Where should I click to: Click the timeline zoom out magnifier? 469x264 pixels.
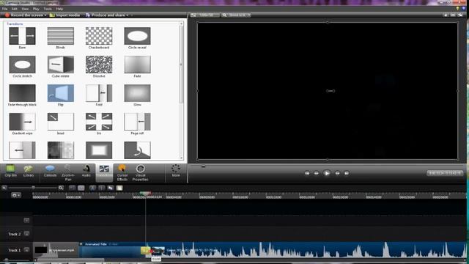coord(4,188)
